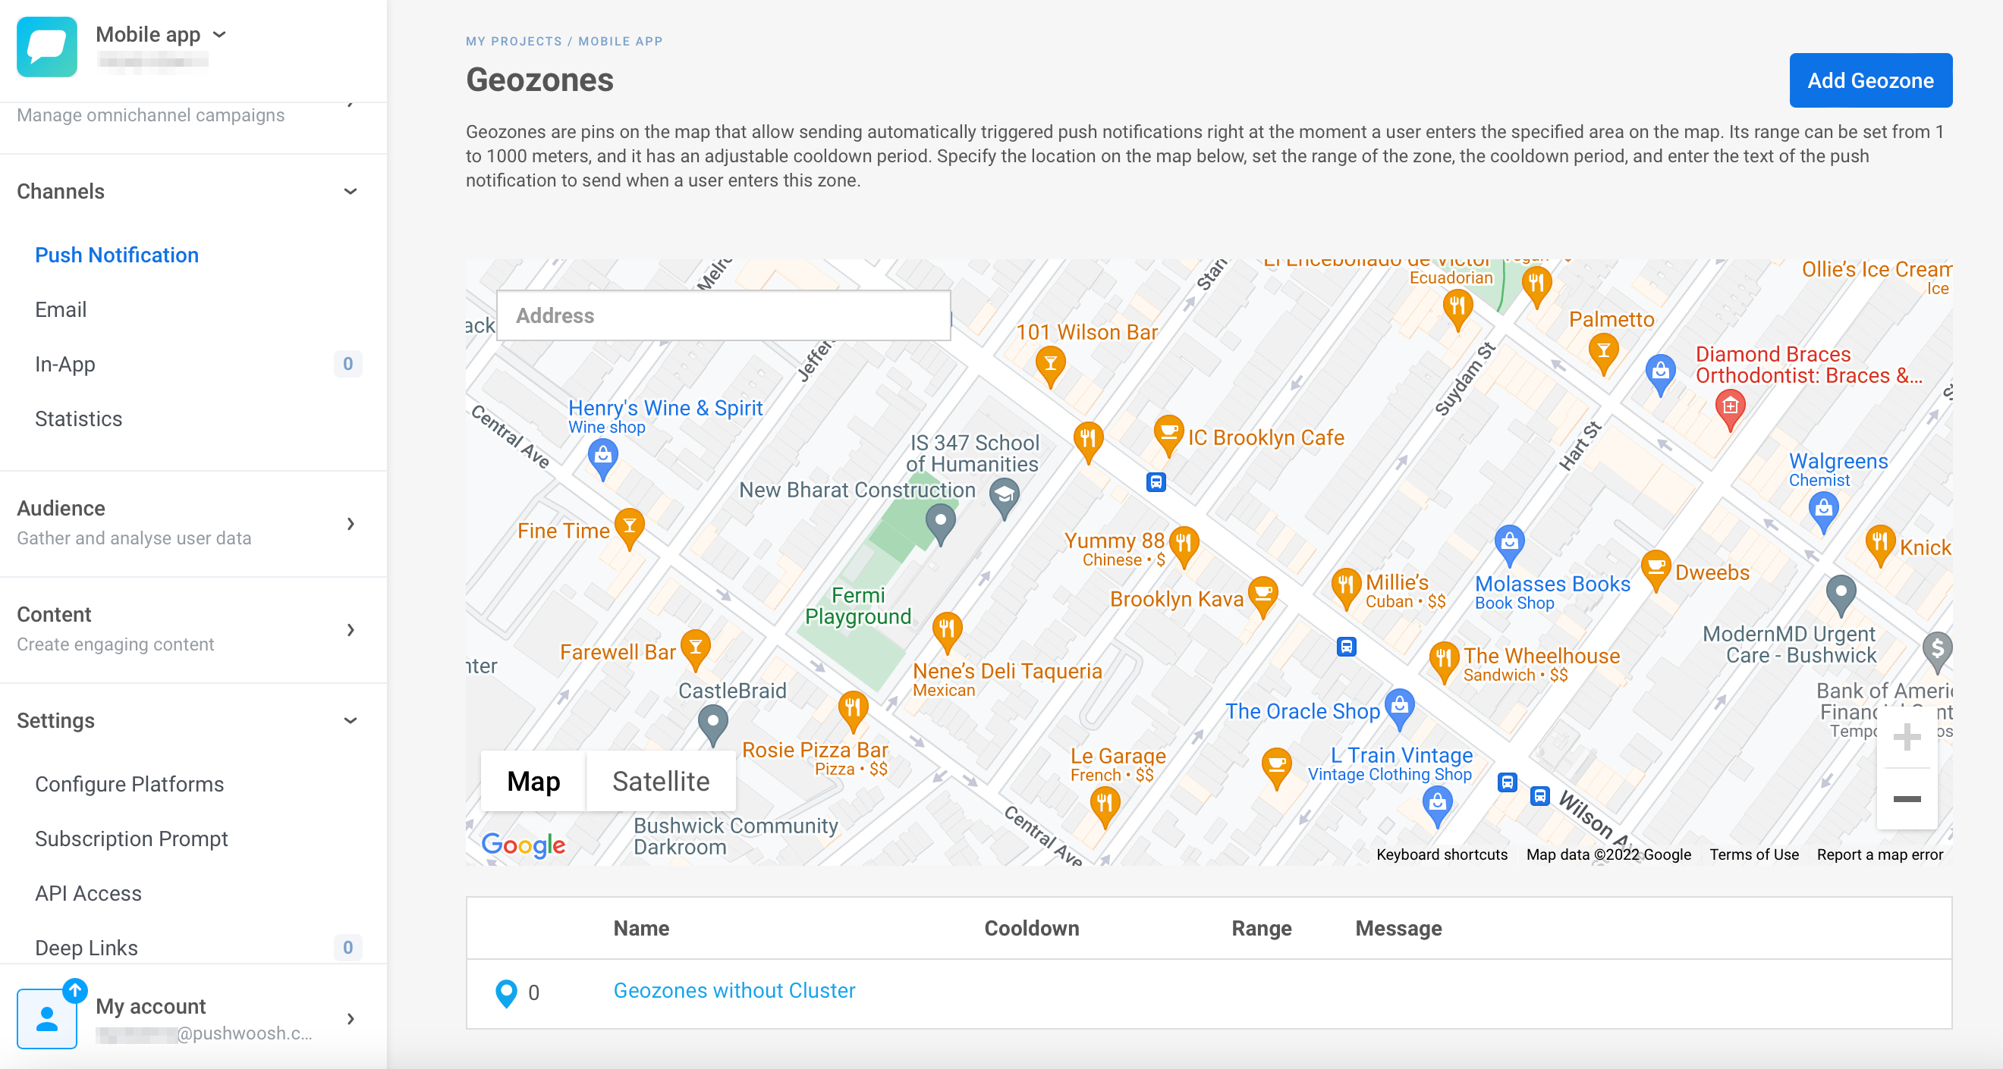Click the Add Geozone button
Image resolution: width=2003 pixels, height=1069 pixels.
point(1869,80)
